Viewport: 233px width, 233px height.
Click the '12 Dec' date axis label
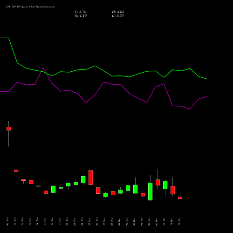pyautogui.click(x=179, y=221)
